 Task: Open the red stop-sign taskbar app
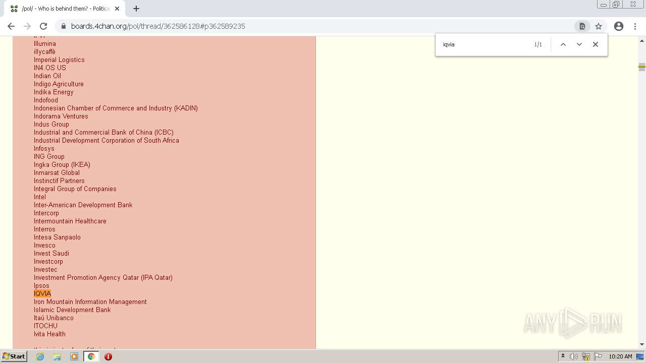[108, 356]
